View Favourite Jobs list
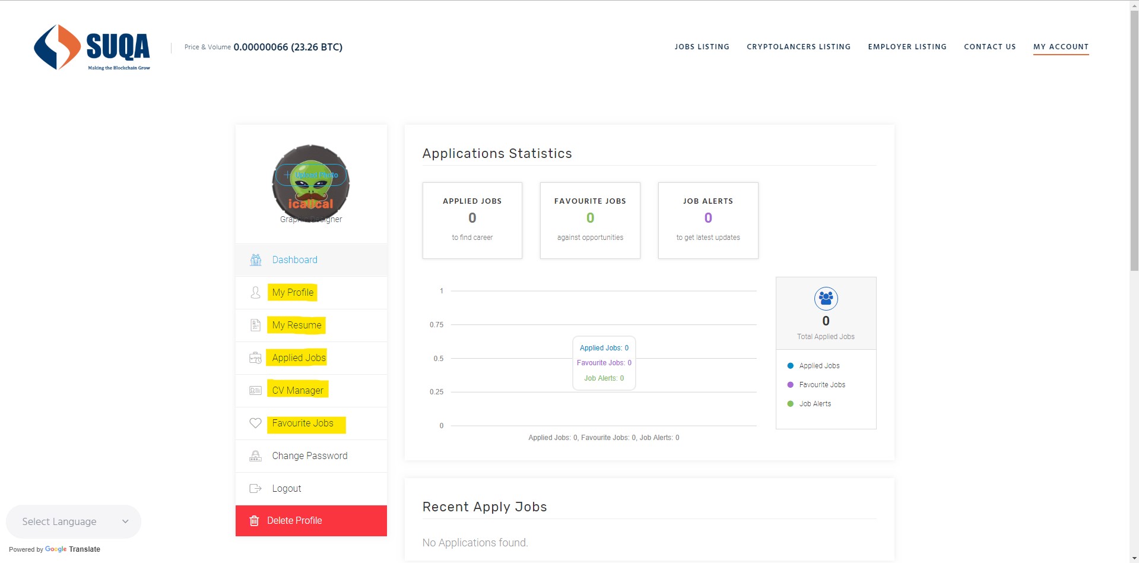The height and width of the screenshot is (563, 1139). (311, 423)
